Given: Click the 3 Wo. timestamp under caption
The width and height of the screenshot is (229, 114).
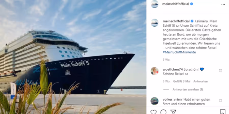Looking at the screenshot, I should (x=166, y=60).
